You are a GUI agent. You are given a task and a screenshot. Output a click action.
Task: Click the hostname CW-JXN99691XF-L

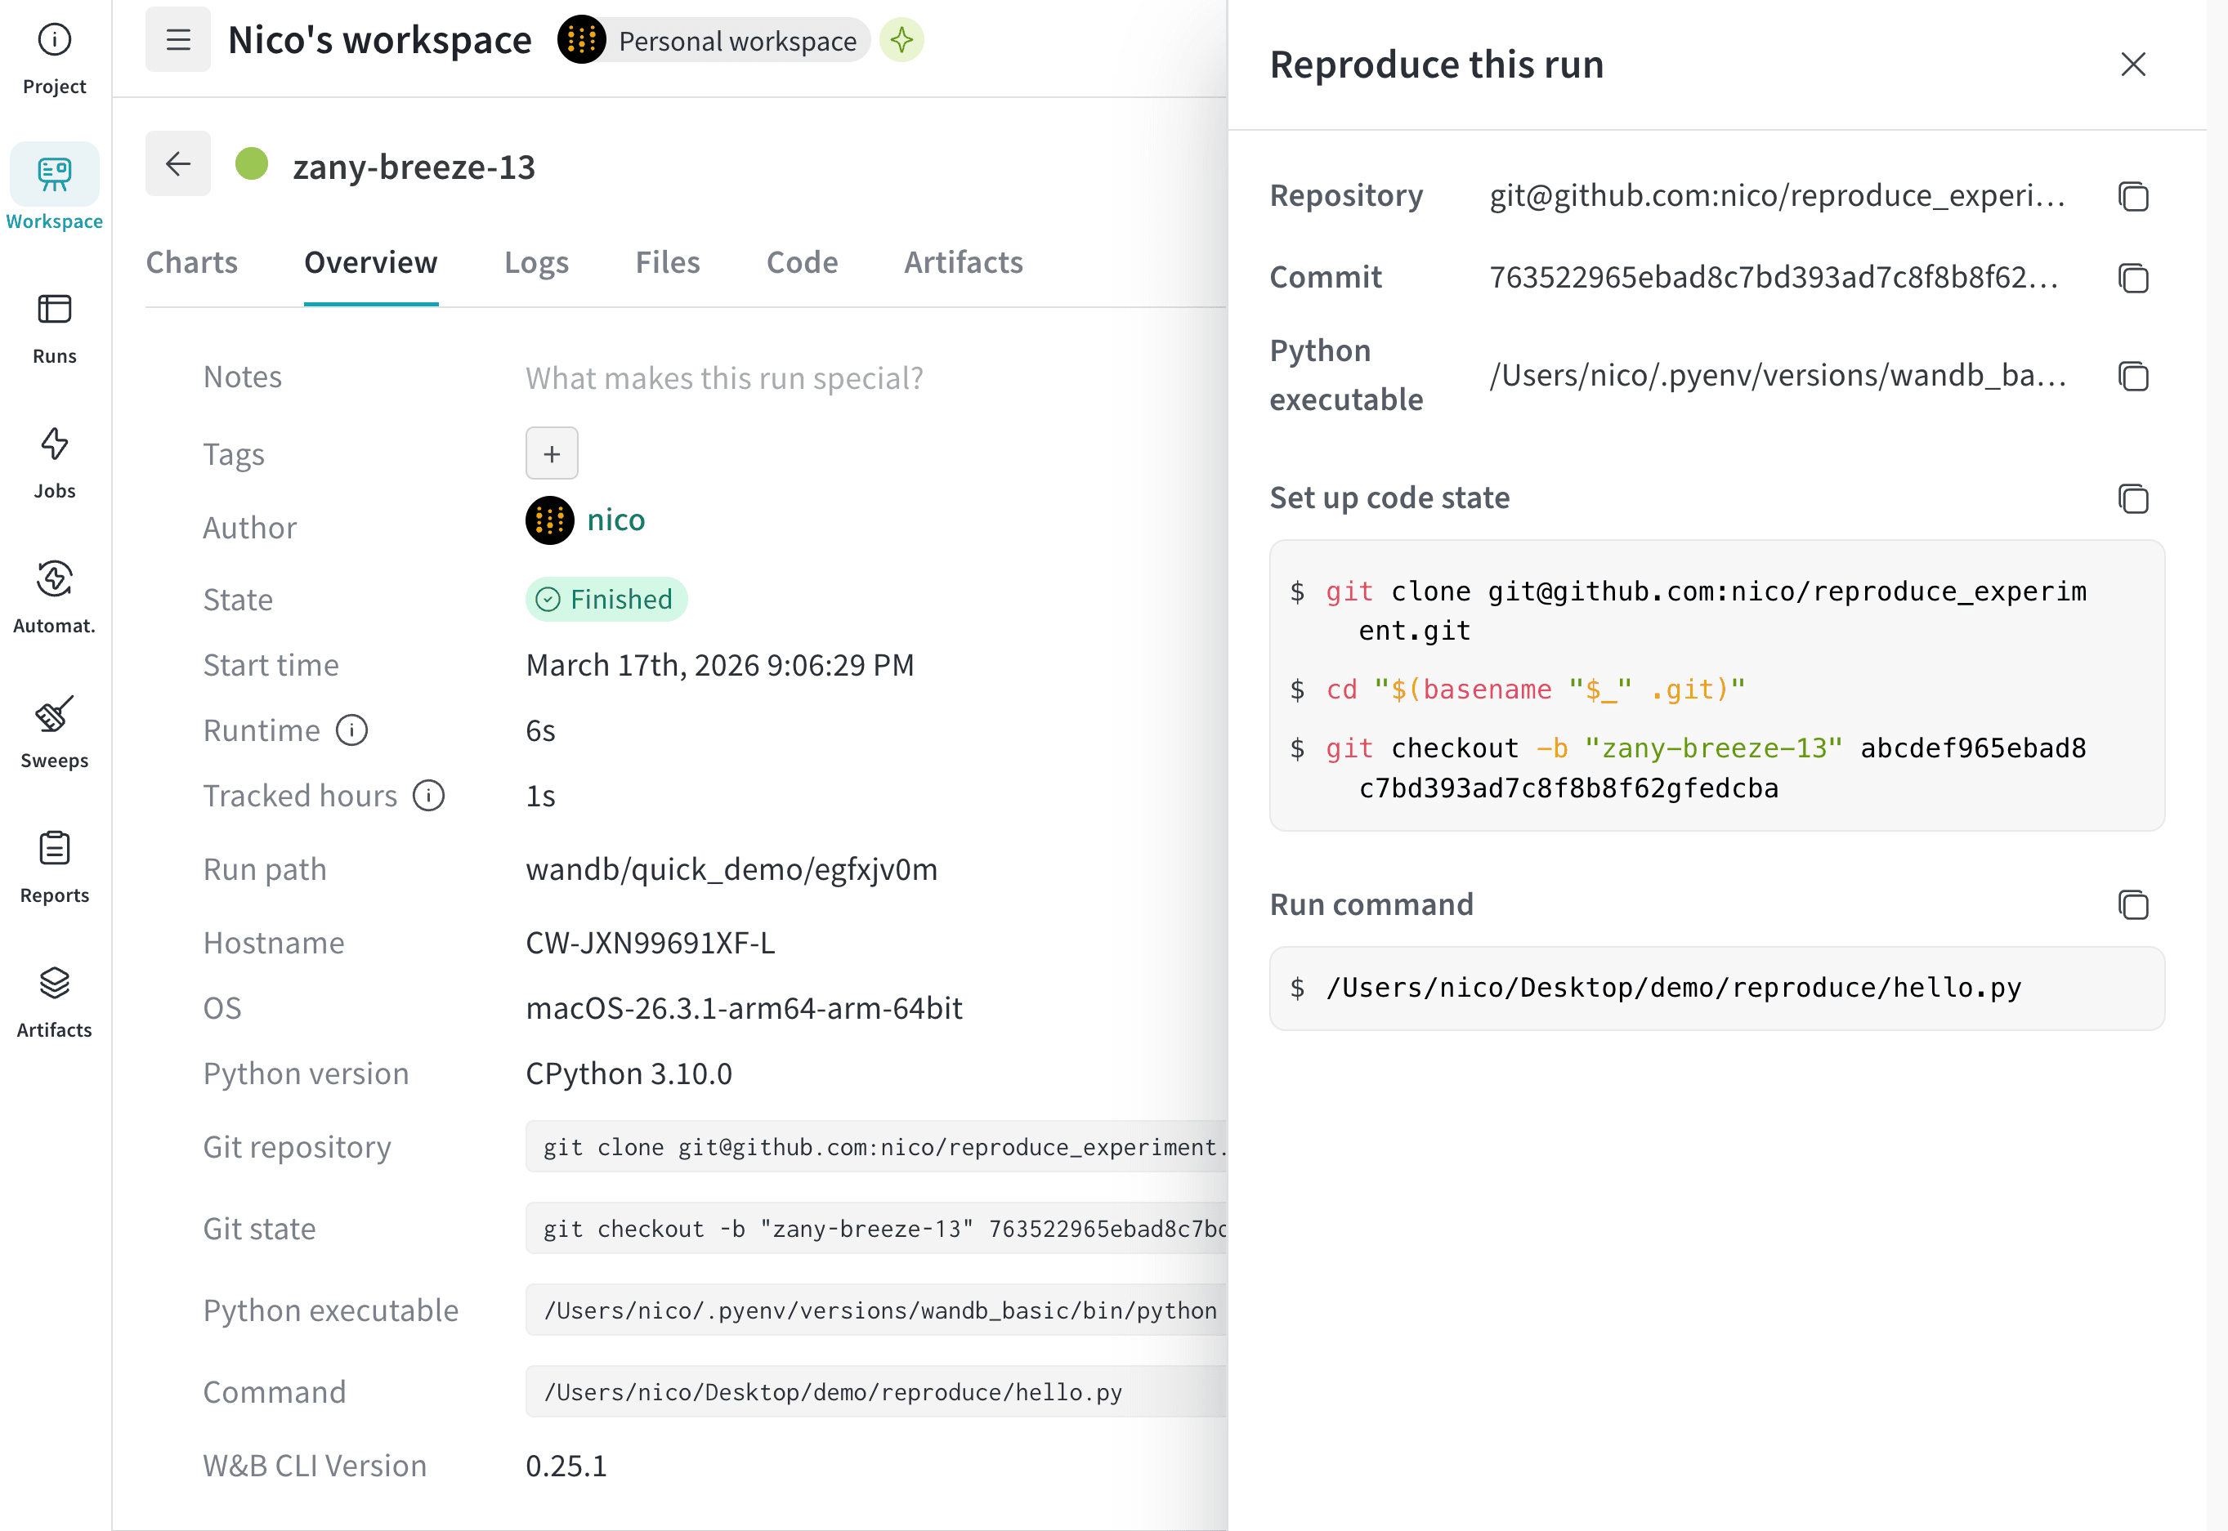point(651,943)
